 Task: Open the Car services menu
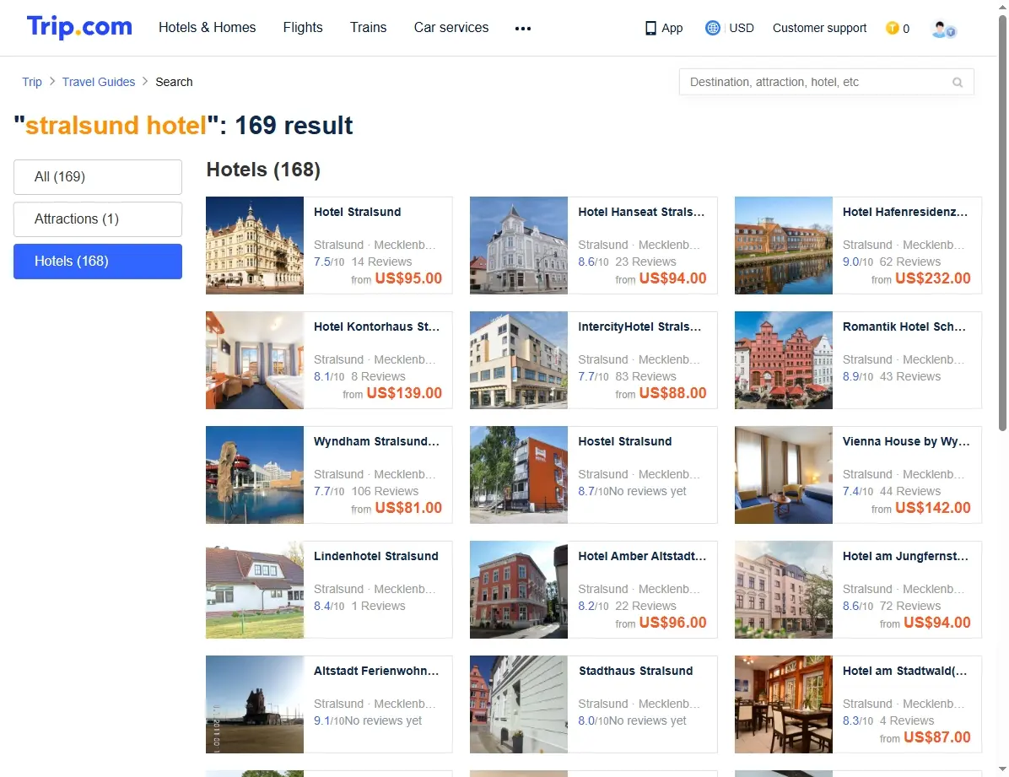(451, 28)
